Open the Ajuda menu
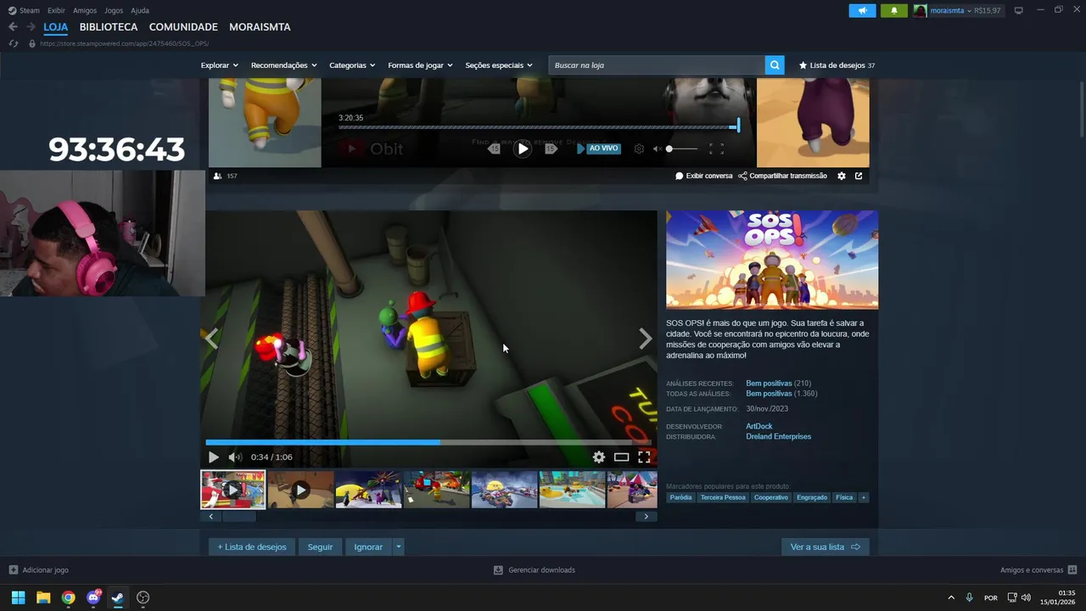The image size is (1086, 611). click(x=140, y=10)
